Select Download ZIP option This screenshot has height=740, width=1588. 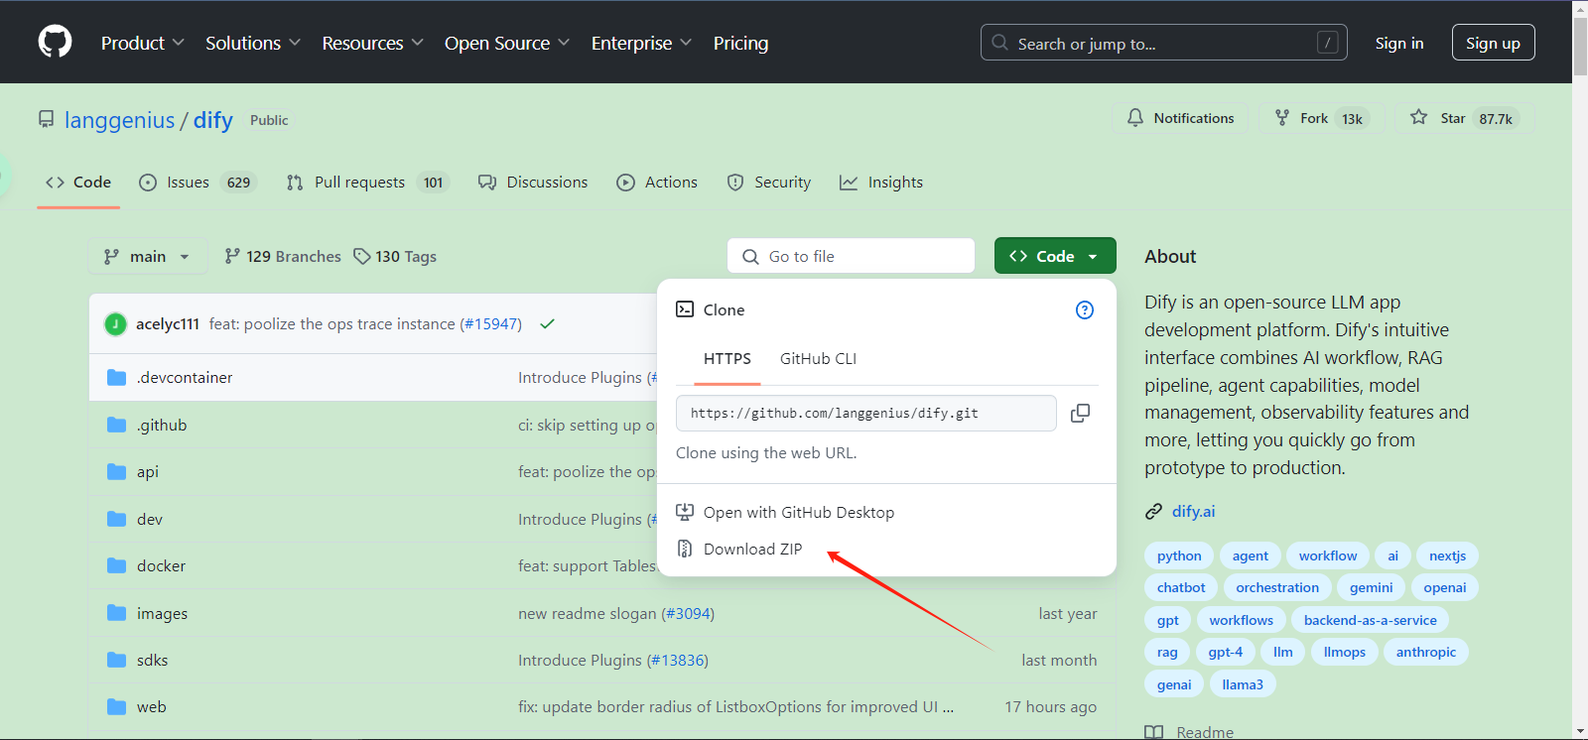(752, 550)
